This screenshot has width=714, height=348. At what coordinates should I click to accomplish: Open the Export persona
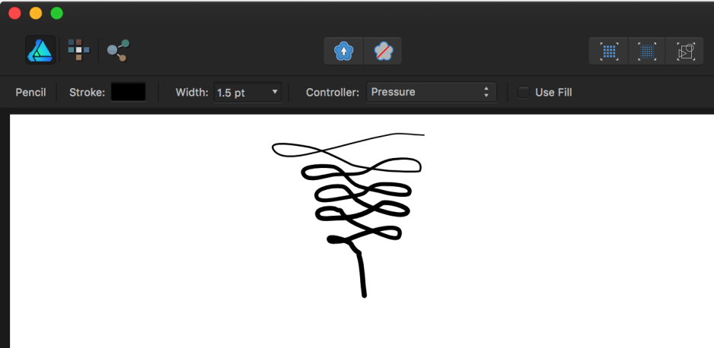pos(118,51)
